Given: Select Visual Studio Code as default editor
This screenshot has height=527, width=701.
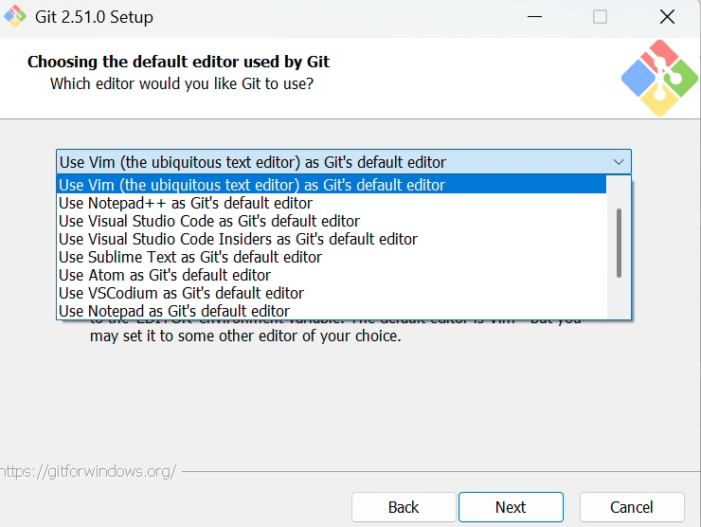Looking at the screenshot, I should [208, 221].
